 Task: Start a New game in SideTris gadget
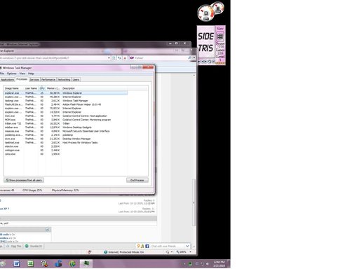click(219, 29)
